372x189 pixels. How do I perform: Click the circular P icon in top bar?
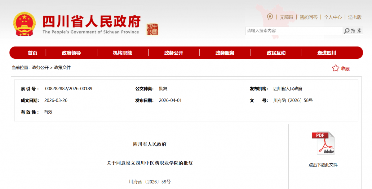tap(270, 17)
